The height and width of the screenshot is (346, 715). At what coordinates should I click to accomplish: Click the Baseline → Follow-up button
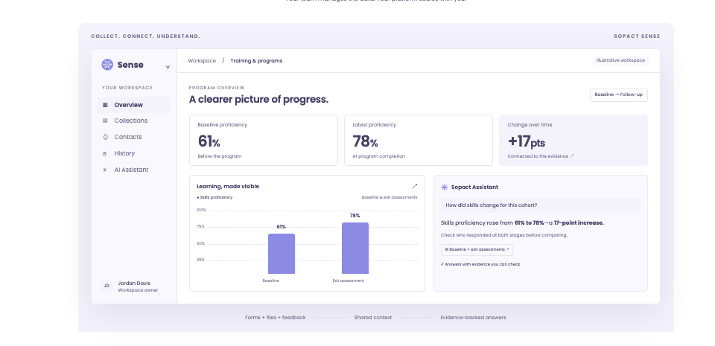[619, 94]
